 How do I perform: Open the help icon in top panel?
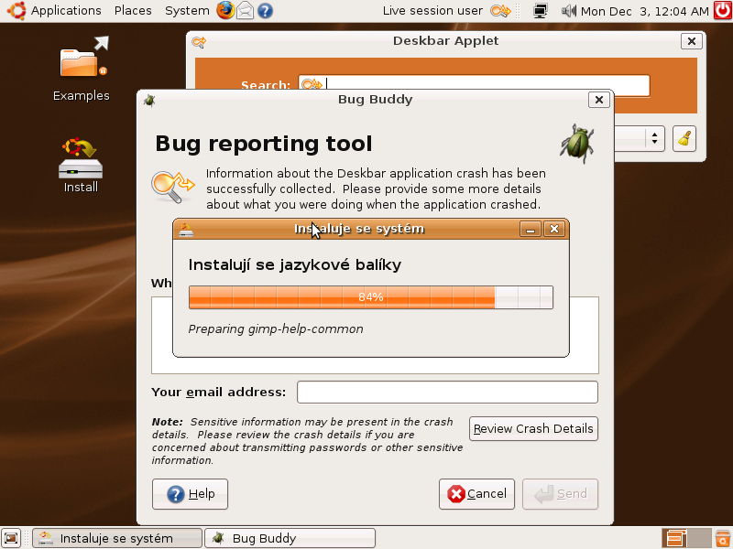[x=265, y=10]
